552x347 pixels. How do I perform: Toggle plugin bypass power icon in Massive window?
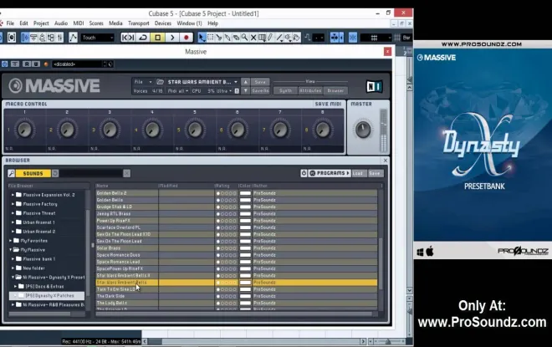pyautogui.click(x=4, y=64)
